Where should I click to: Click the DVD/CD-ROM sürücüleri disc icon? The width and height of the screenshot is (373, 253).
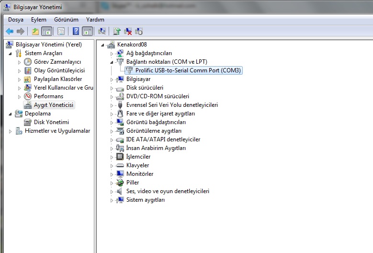tap(120, 96)
